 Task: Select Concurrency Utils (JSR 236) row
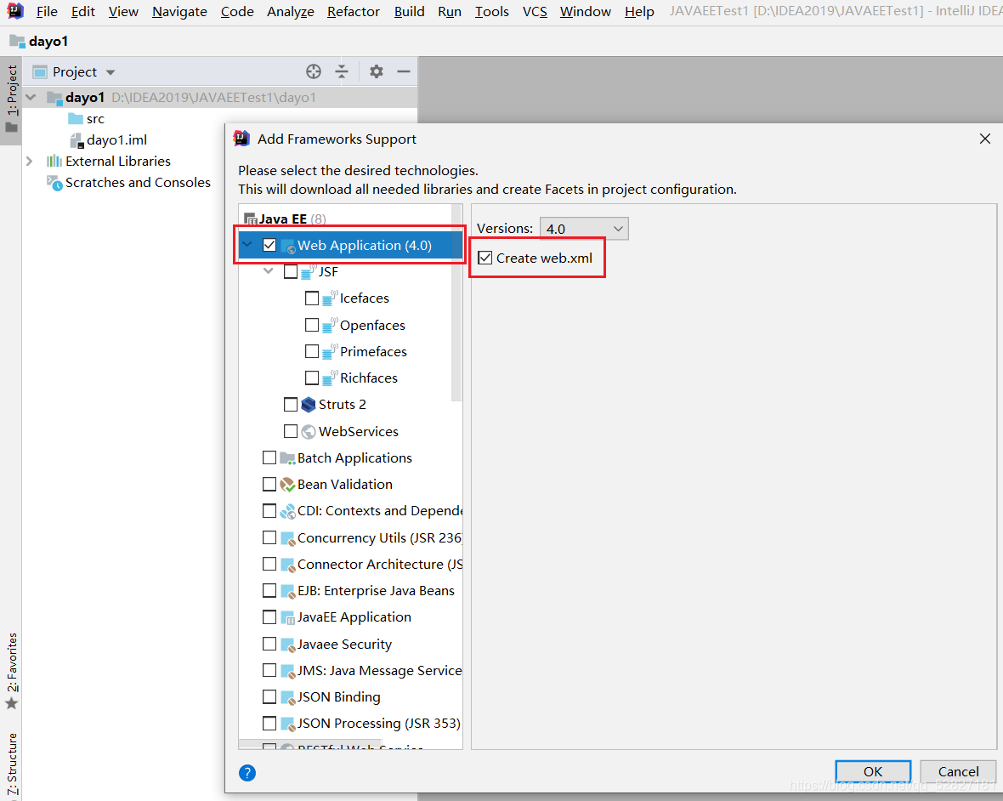click(350, 538)
